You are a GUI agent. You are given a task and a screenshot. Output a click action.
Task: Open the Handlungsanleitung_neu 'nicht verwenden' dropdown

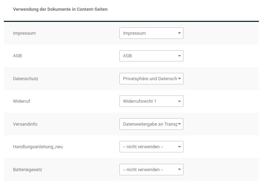pos(151,147)
